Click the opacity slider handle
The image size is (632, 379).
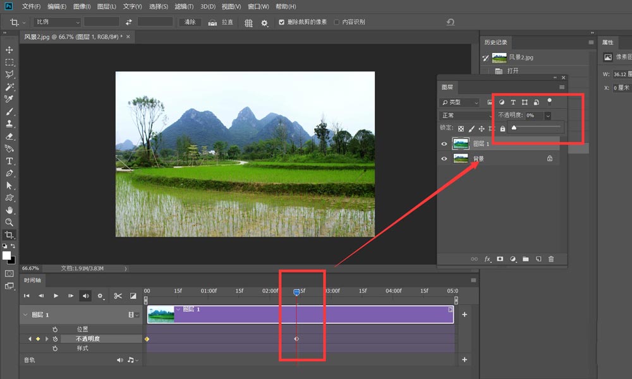click(x=514, y=127)
